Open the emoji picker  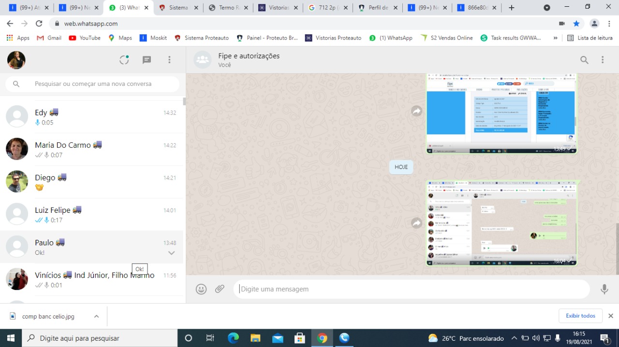pos(201,289)
